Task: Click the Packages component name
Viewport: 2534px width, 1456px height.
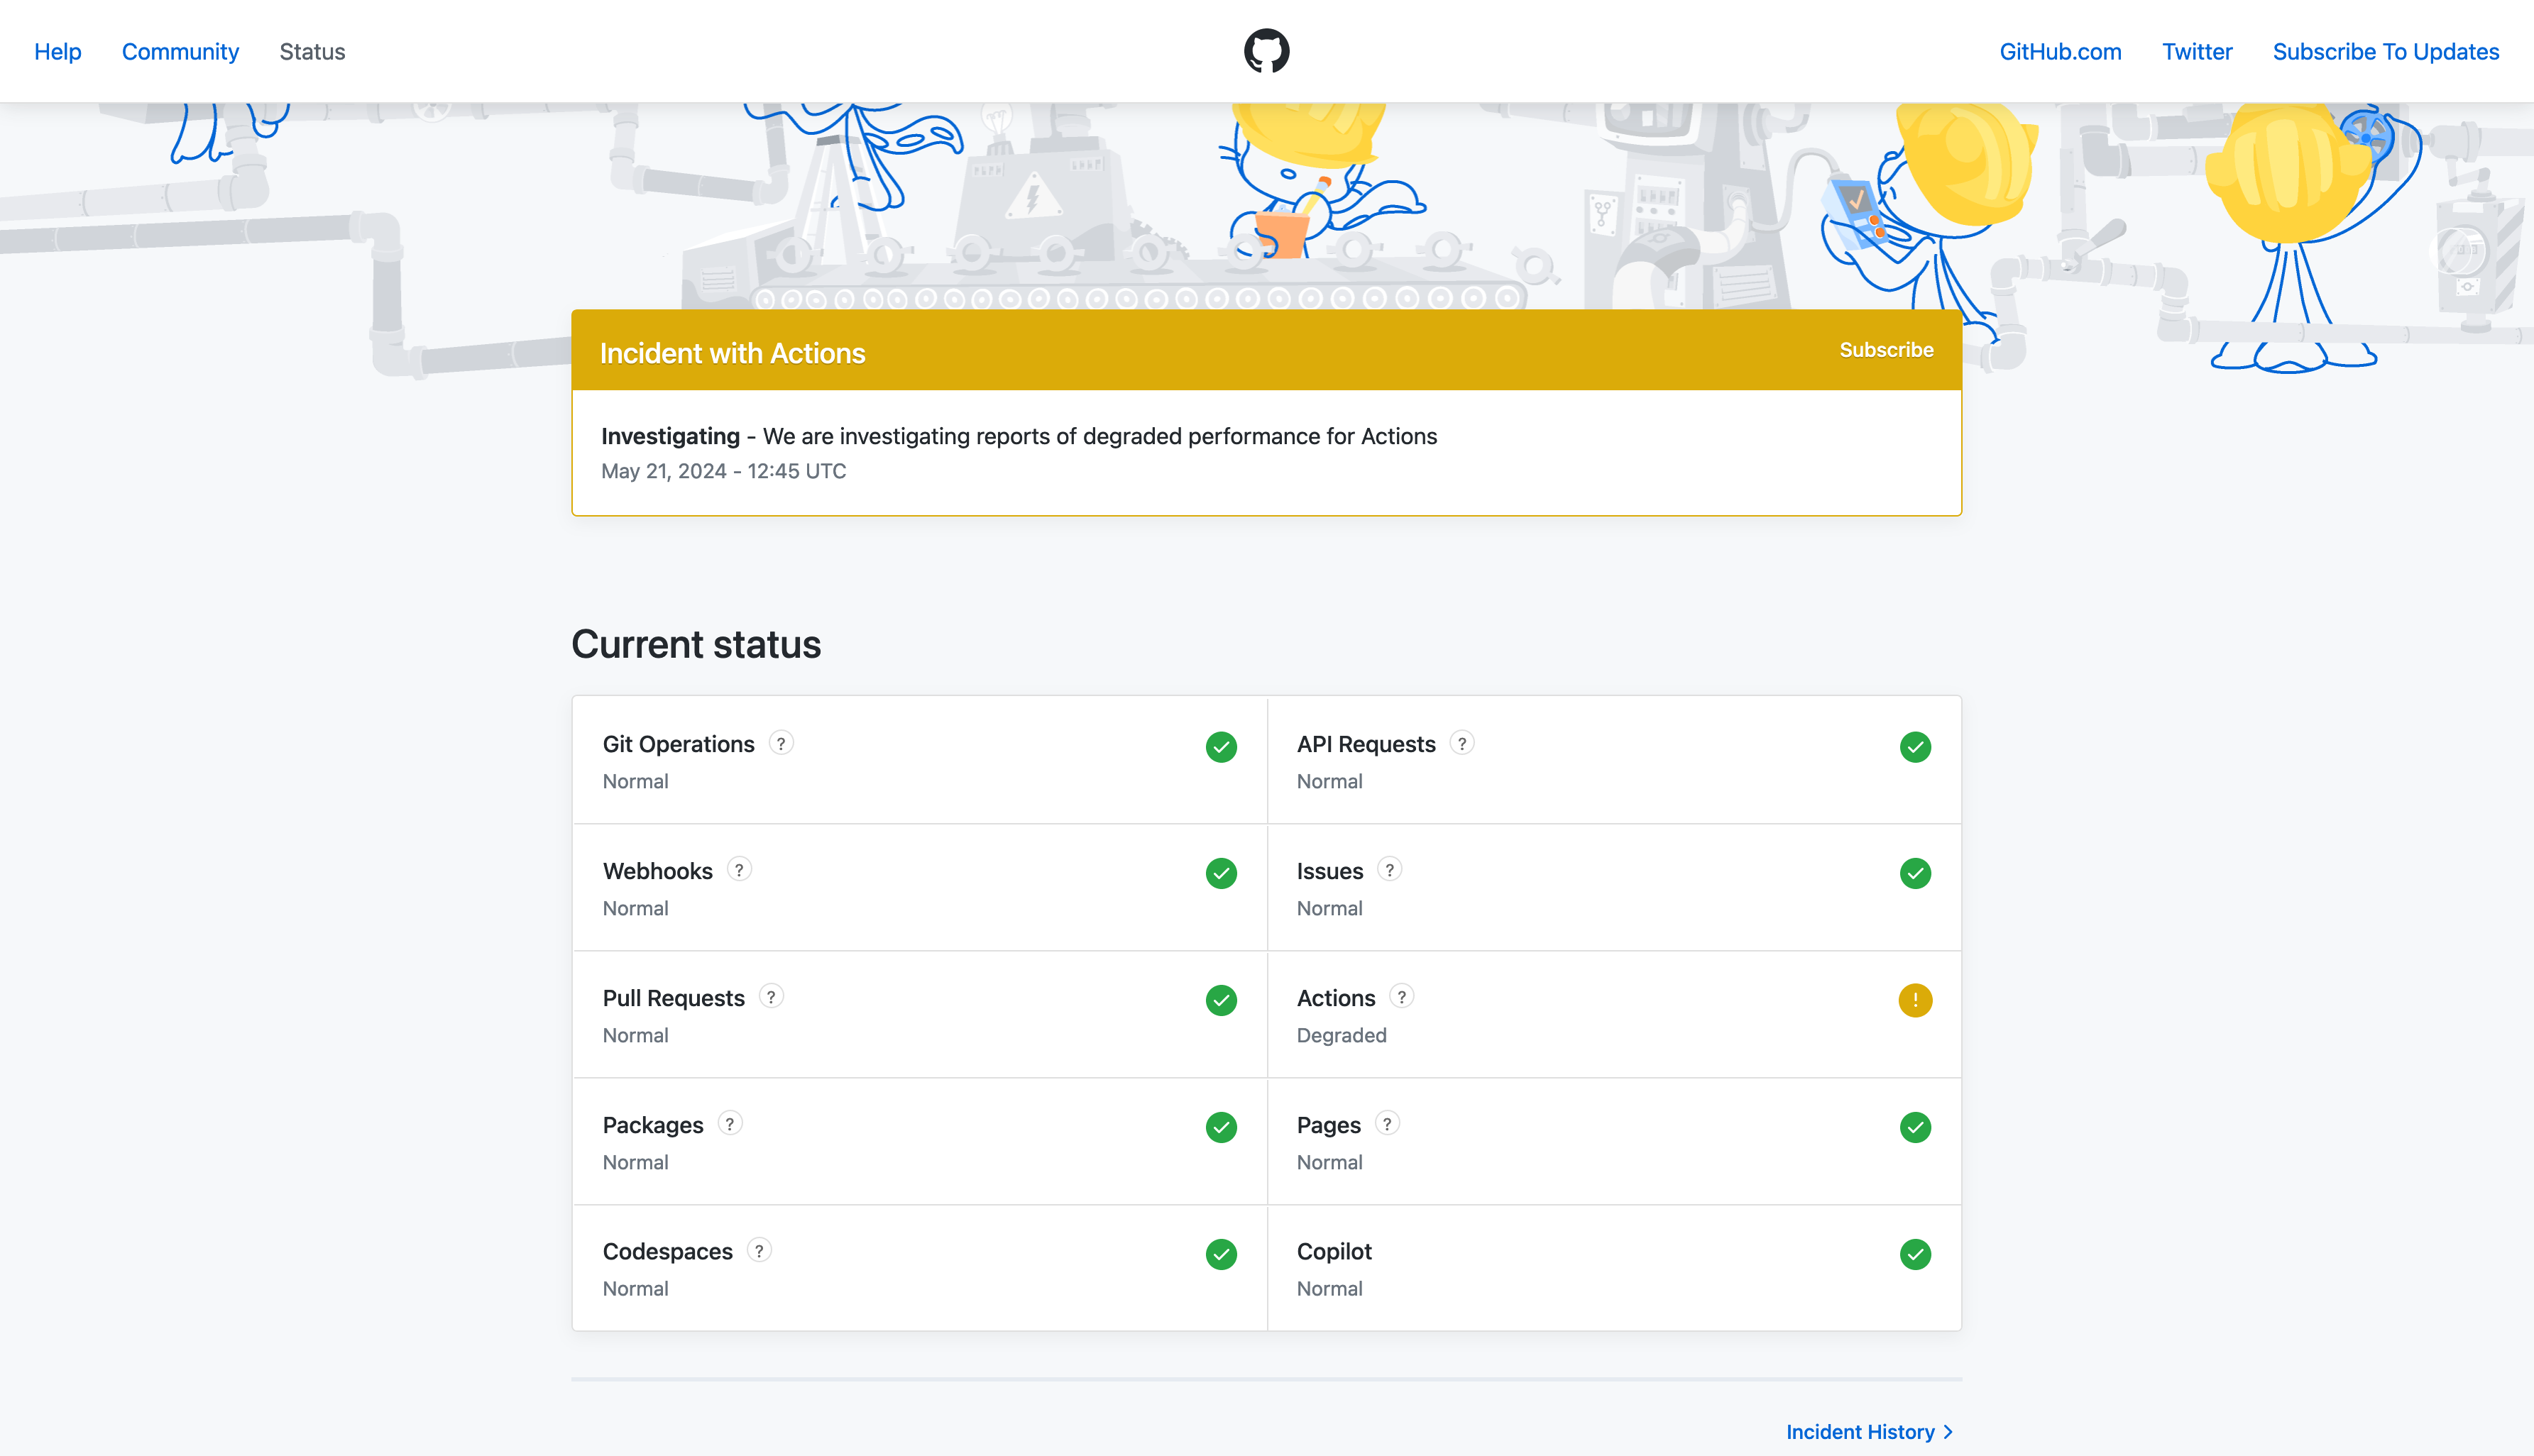Action: 652,1125
